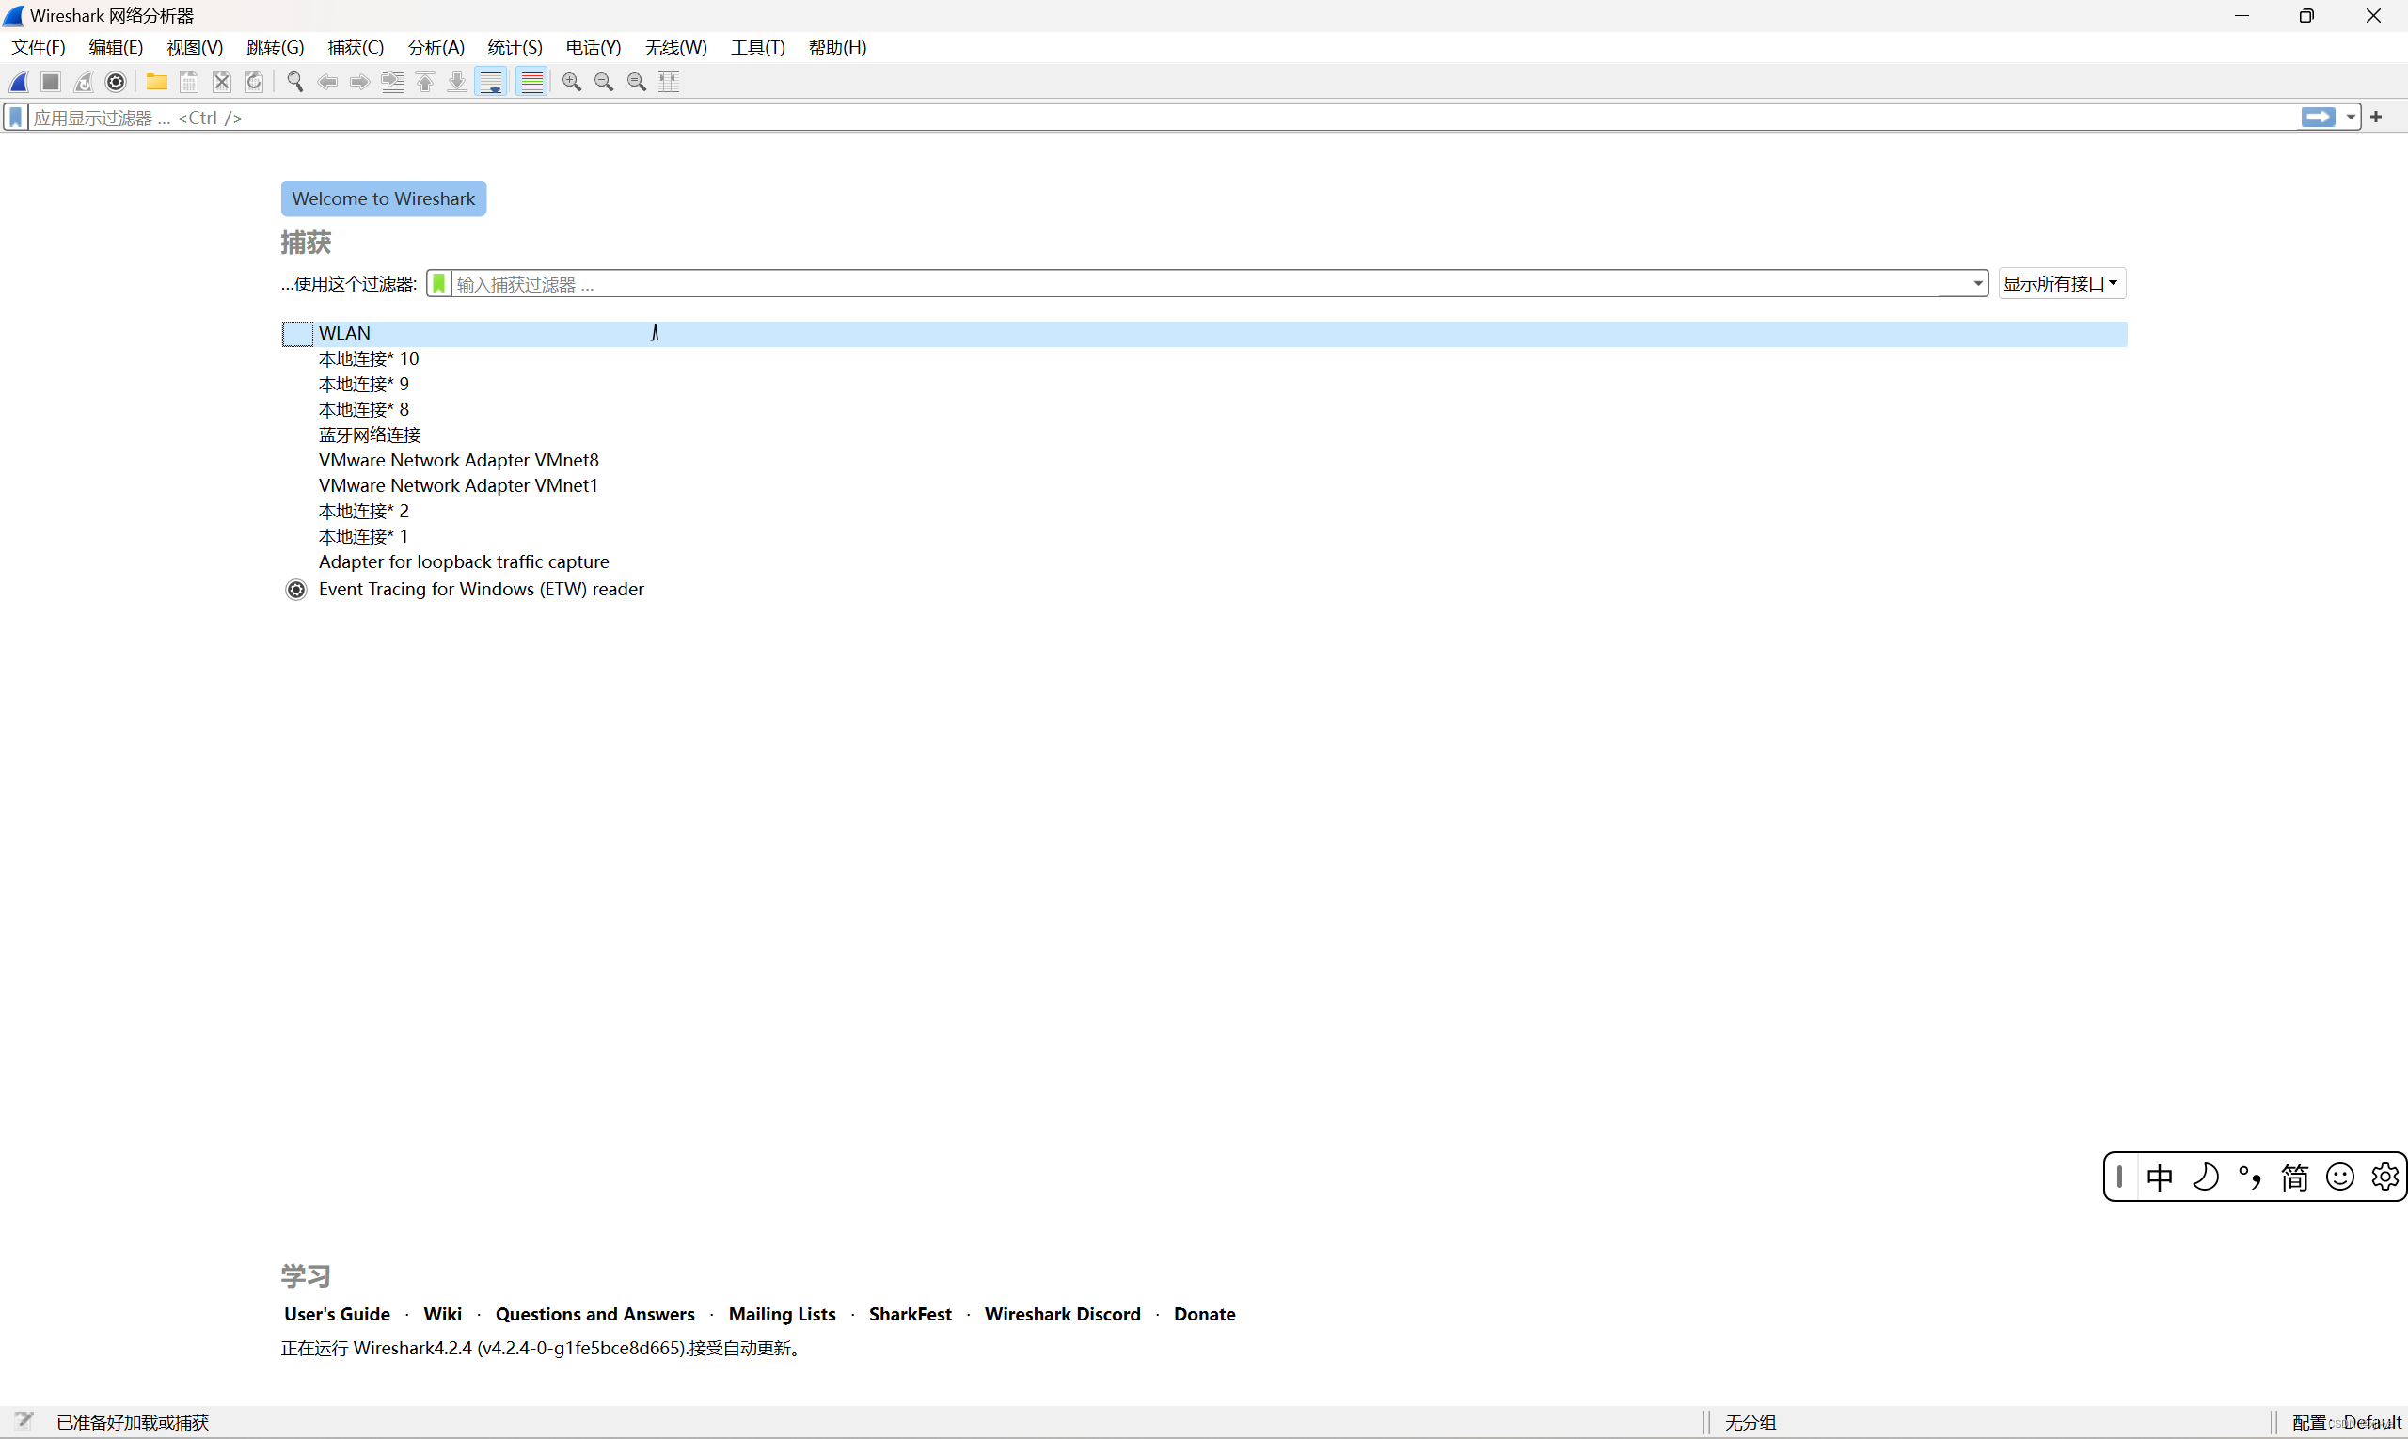Select Event Tracing for Windows reader

click(1205, 590)
